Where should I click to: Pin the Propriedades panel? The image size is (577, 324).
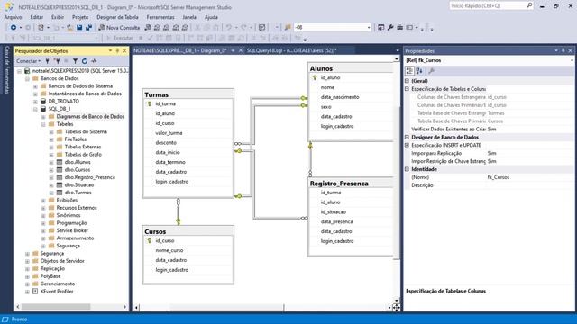pyautogui.click(x=563, y=50)
